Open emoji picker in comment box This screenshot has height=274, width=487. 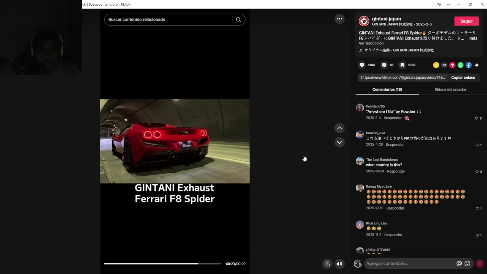468,263
